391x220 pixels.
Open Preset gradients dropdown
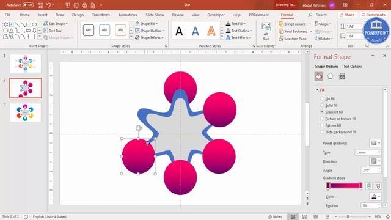pos(375,143)
